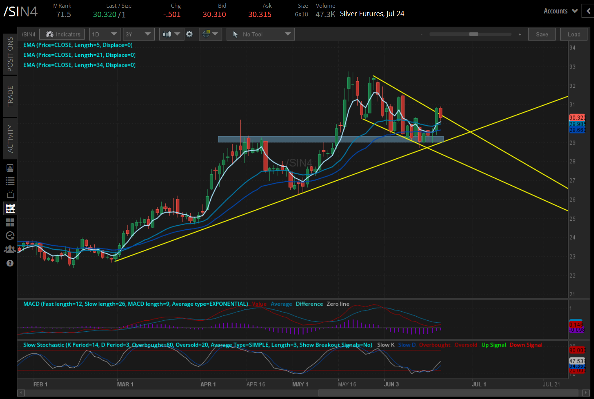Click the Slow K legend label
This screenshot has height=399, width=594.
point(386,345)
